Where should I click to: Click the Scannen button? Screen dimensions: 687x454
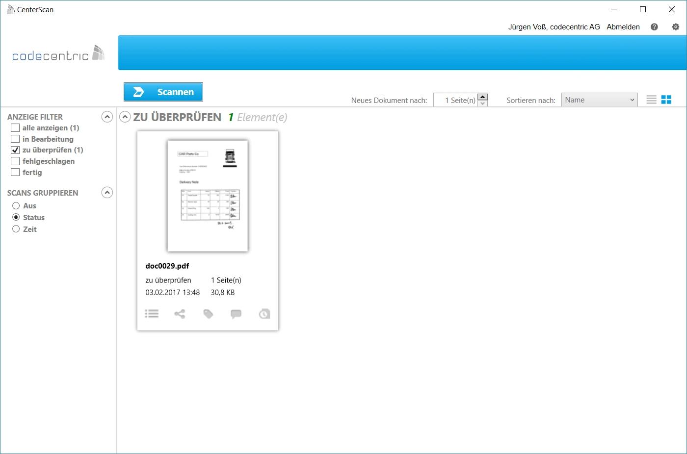163,92
